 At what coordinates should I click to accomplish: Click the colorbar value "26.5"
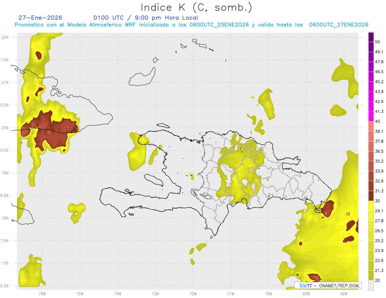pos(379,231)
